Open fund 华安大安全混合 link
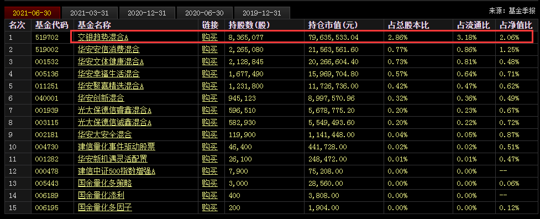540x219 pixels. [105, 135]
